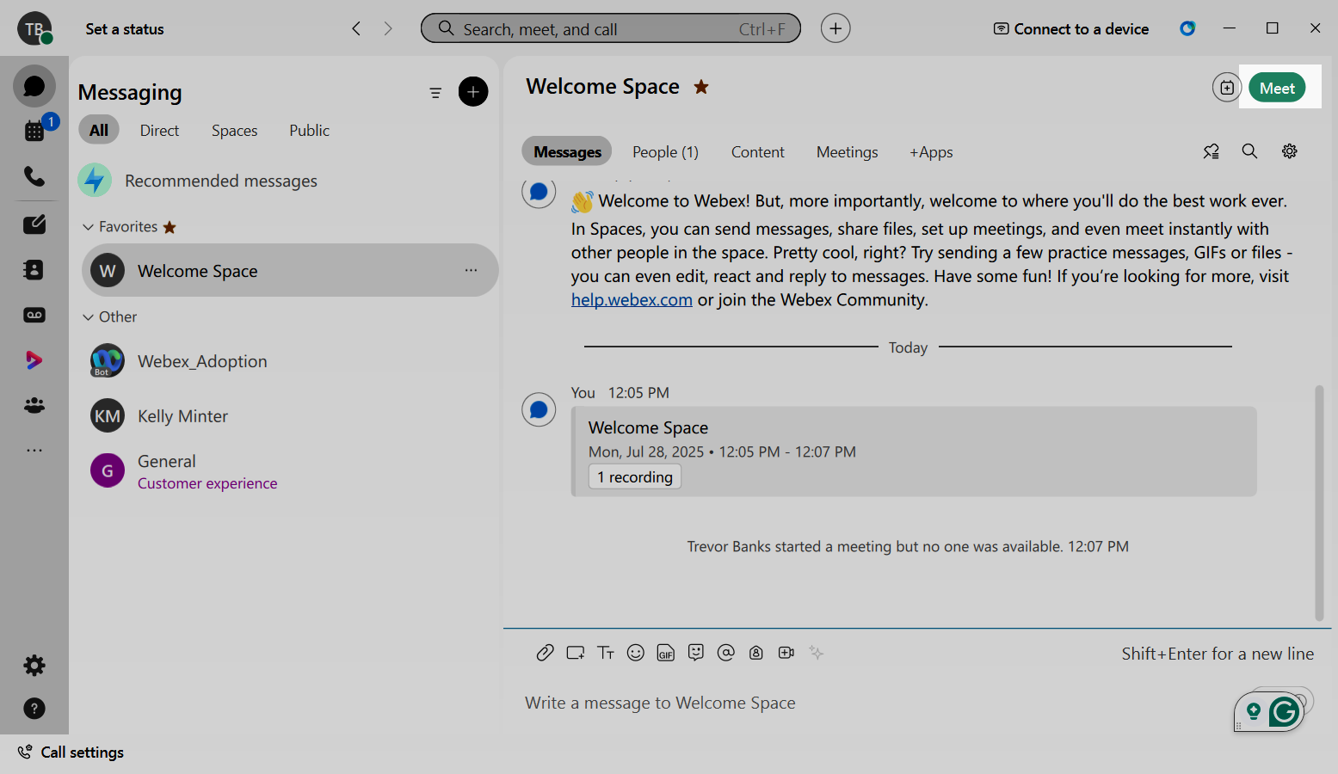The image size is (1338, 774).
Task: Open the 1 recording button
Action: [635, 476]
